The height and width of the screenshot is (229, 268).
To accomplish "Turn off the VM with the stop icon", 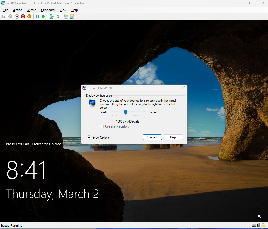I will click(17, 17).
